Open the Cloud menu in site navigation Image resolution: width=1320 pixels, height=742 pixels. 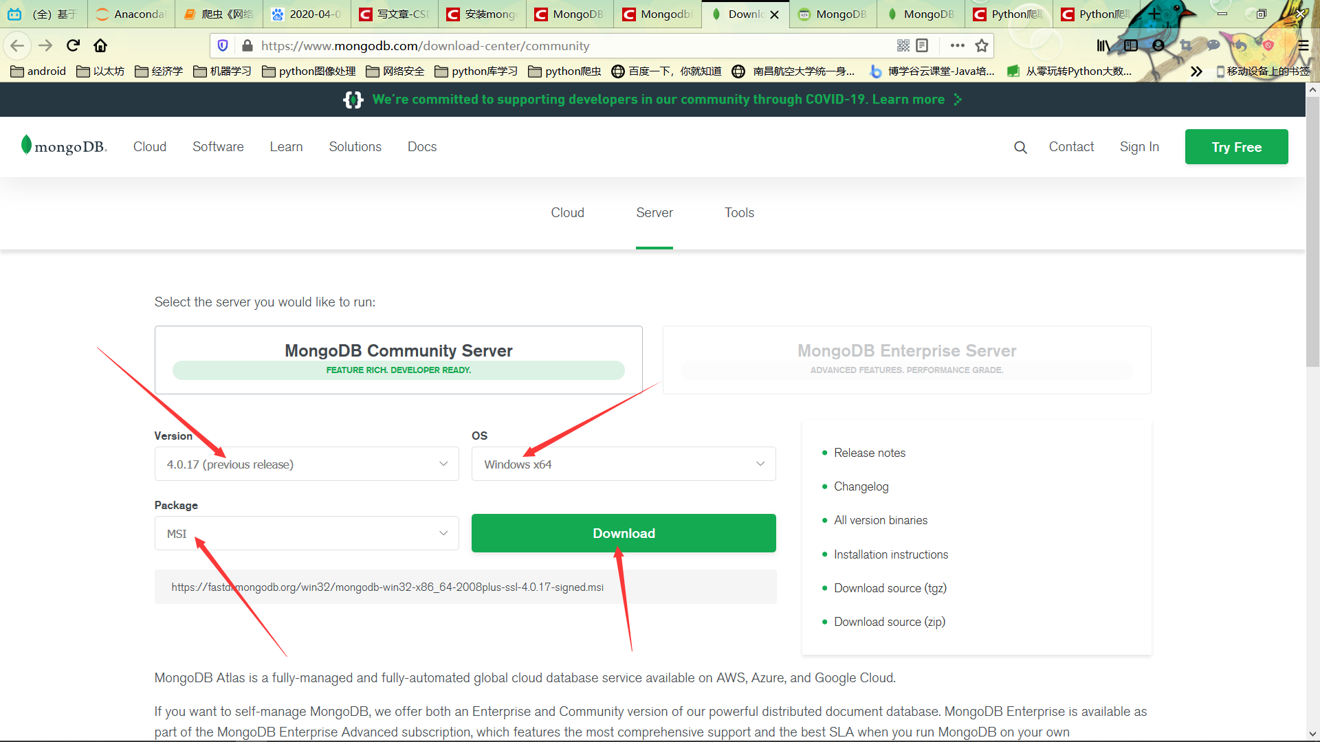click(x=150, y=147)
